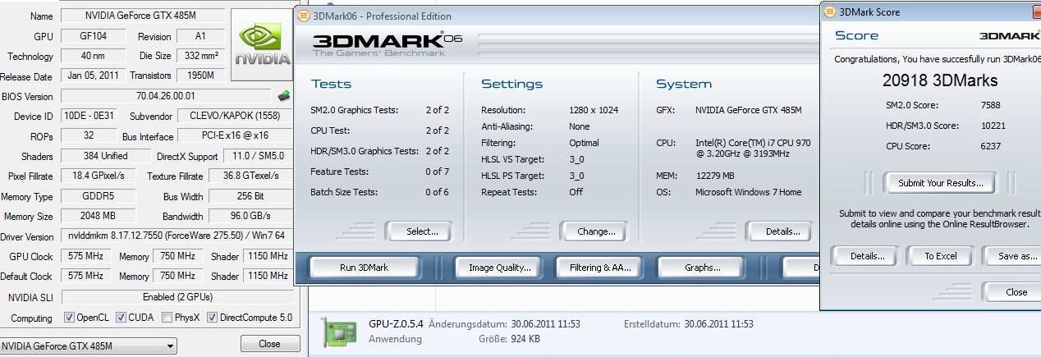Click the Transistors field 1950M

click(199, 76)
